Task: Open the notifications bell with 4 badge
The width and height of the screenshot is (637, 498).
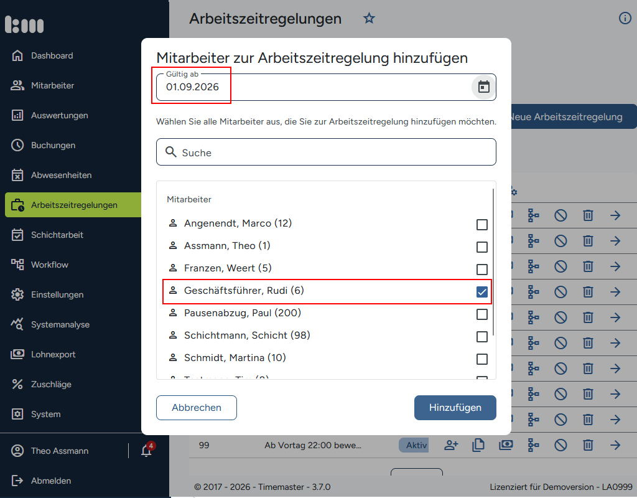Action: click(147, 450)
